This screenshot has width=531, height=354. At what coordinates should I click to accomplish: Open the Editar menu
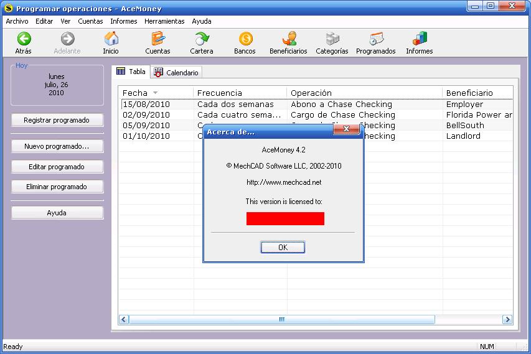click(x=44, y=21)
